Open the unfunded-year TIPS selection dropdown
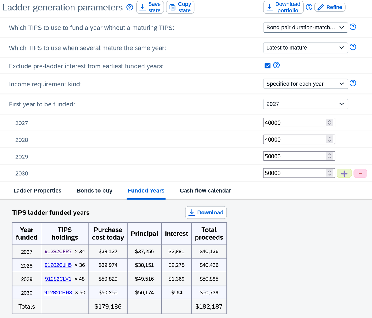 pyautogui.click(x=305, y=28)
